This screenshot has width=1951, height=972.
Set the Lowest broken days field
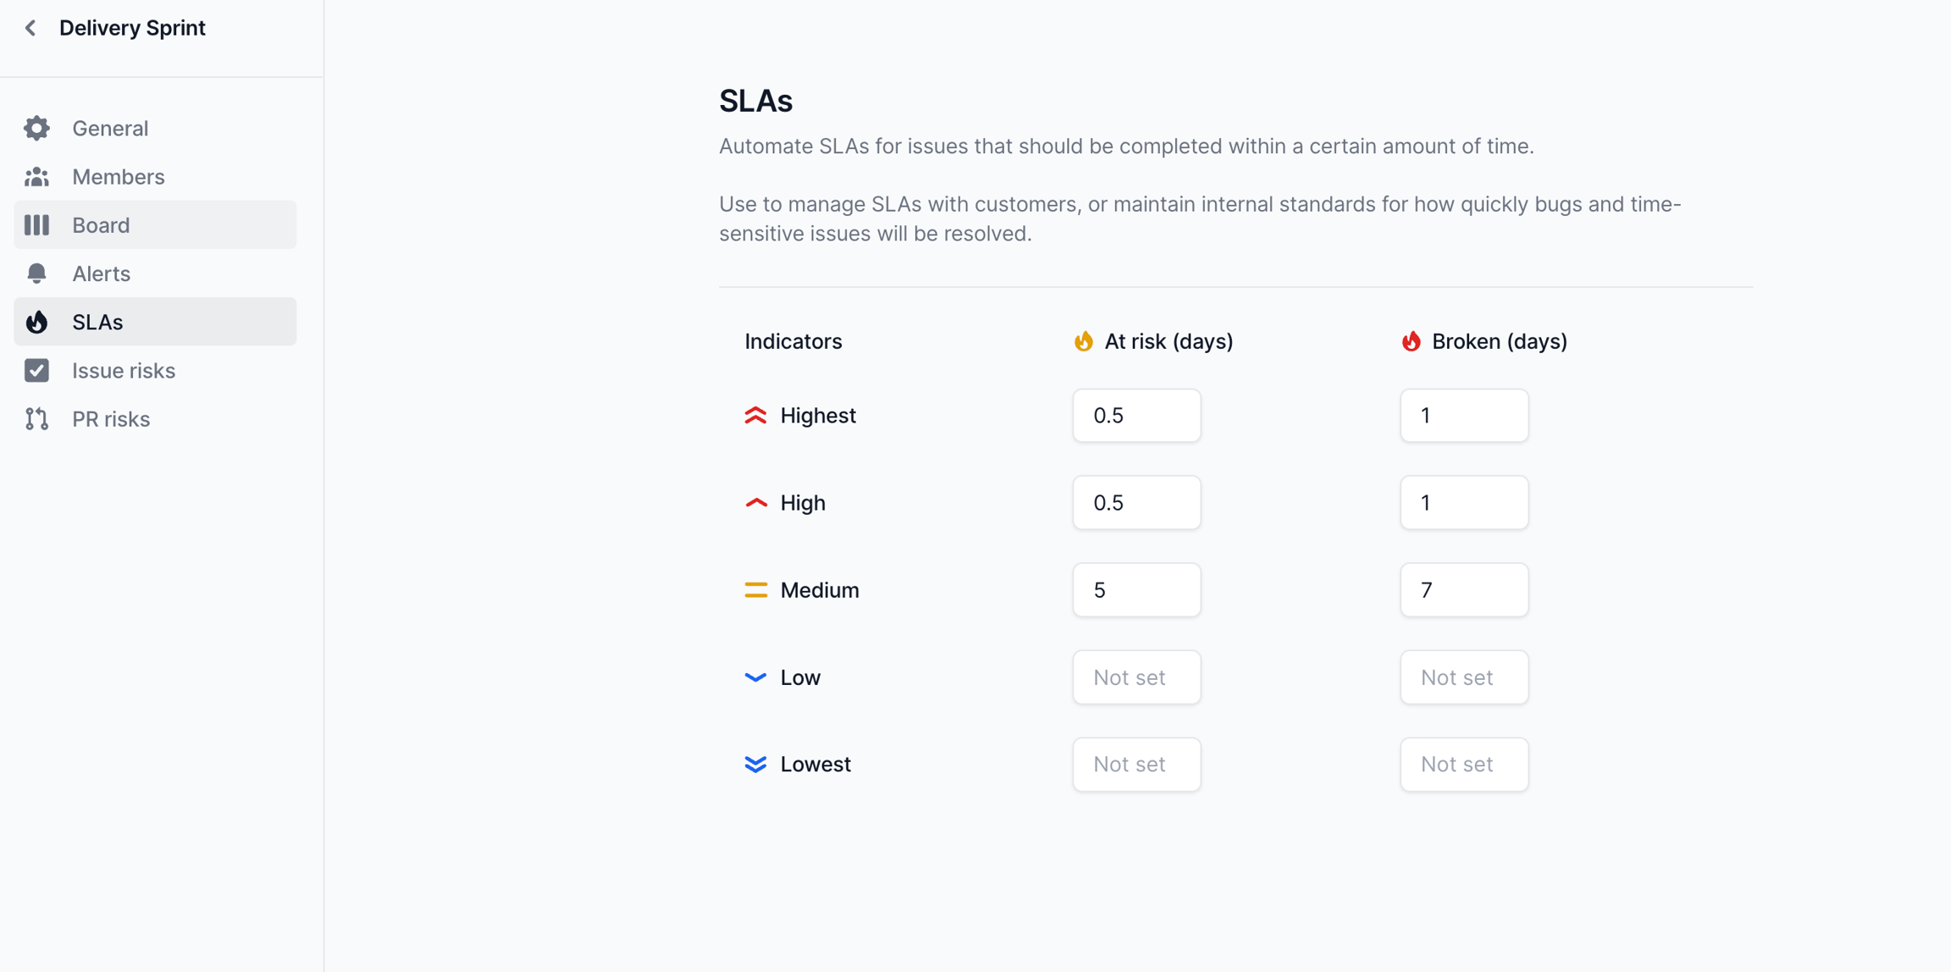click(1463, 765)
